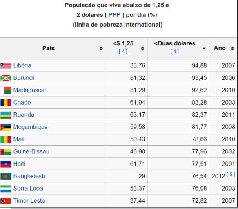
Task: Sort table by País column arrows
Action: 101,49
